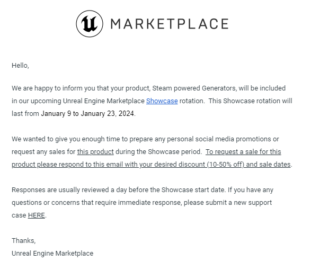The width and height of the screenshot is (311, 280).
Task: Click 'This Showcase rotation will' sentence text
Action: (250, 101)
